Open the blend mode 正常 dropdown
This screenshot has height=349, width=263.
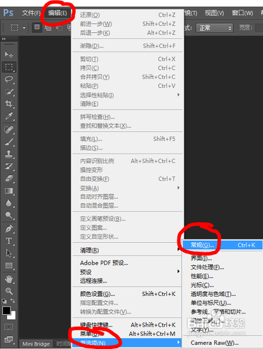(214, 28)
